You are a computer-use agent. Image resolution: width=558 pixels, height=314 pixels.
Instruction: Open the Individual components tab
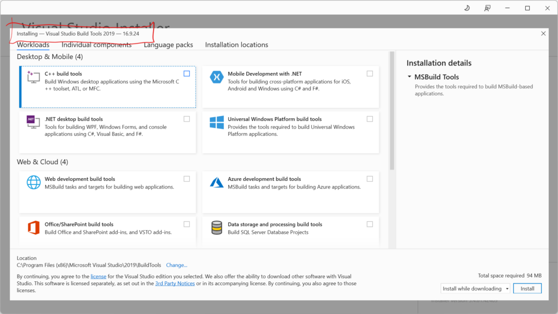click(x=96, y=45)
